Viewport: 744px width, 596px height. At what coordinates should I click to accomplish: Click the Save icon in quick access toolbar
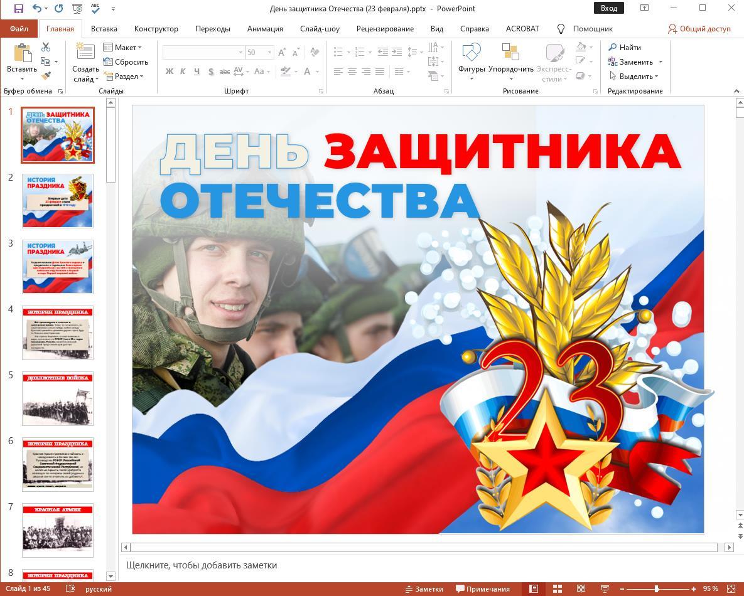click(18, 9)
